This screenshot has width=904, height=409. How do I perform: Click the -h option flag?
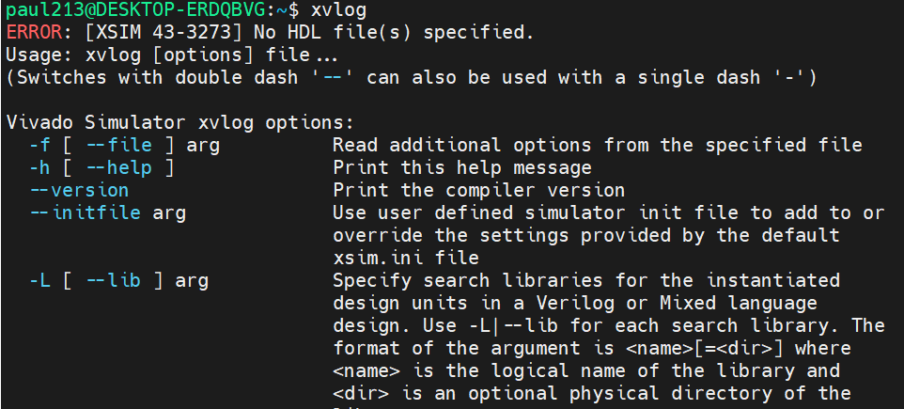click(x=40, y=168)
